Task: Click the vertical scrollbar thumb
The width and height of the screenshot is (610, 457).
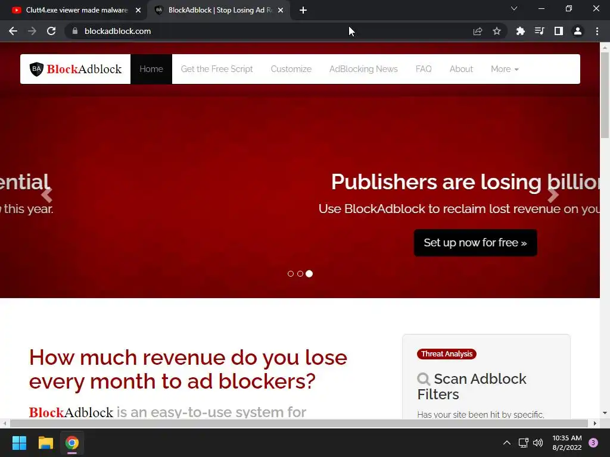Action: (605, 95)
